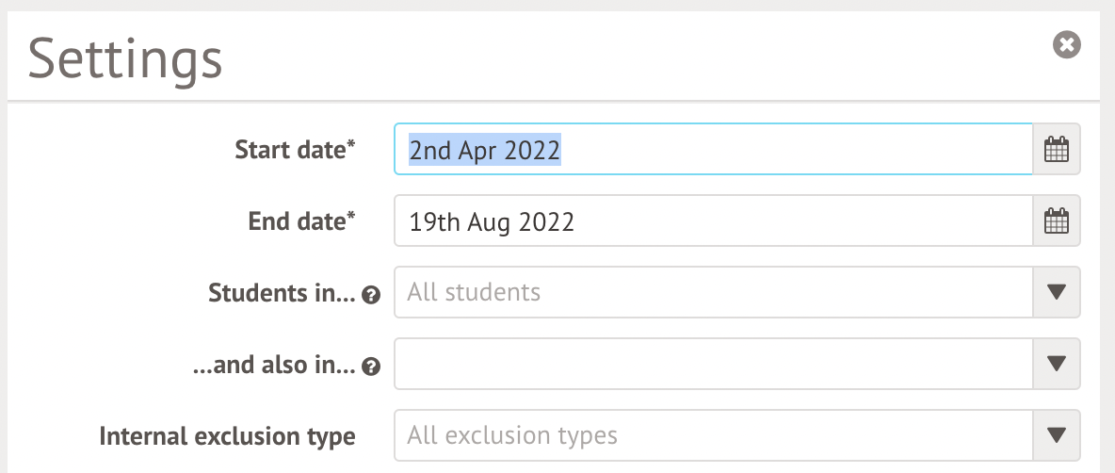Open the End date calendar picker
The height and width of the screenshot is (473, 1115).
pos(1057,221)
